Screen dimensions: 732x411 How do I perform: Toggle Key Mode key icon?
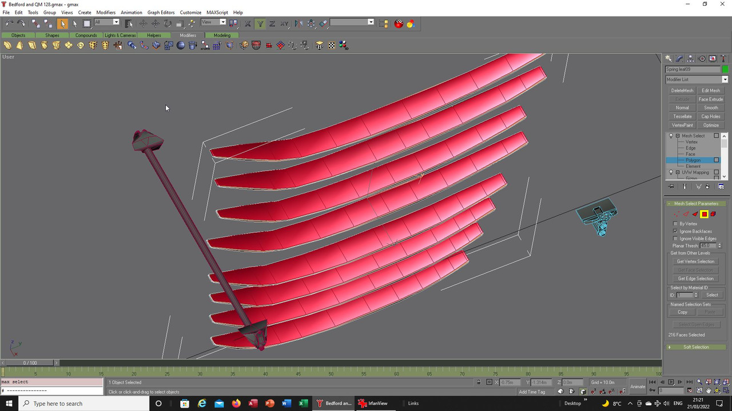pyautogui.click(x=654, y=390)
